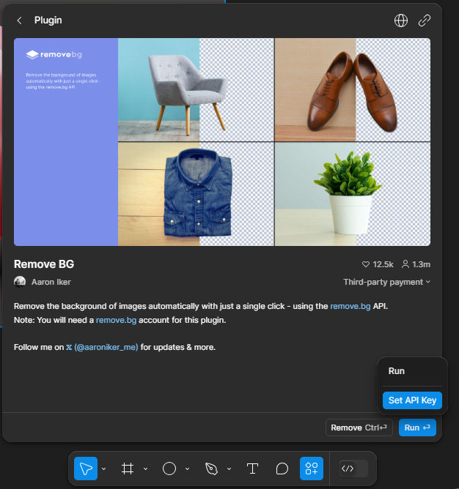459x489 pixels.
Task: Select the Frame tool
Action: pos(128,469)
